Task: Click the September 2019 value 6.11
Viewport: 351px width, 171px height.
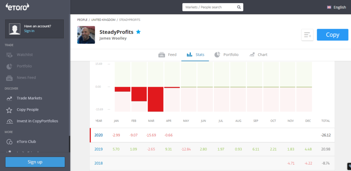Action: [256, 149]
